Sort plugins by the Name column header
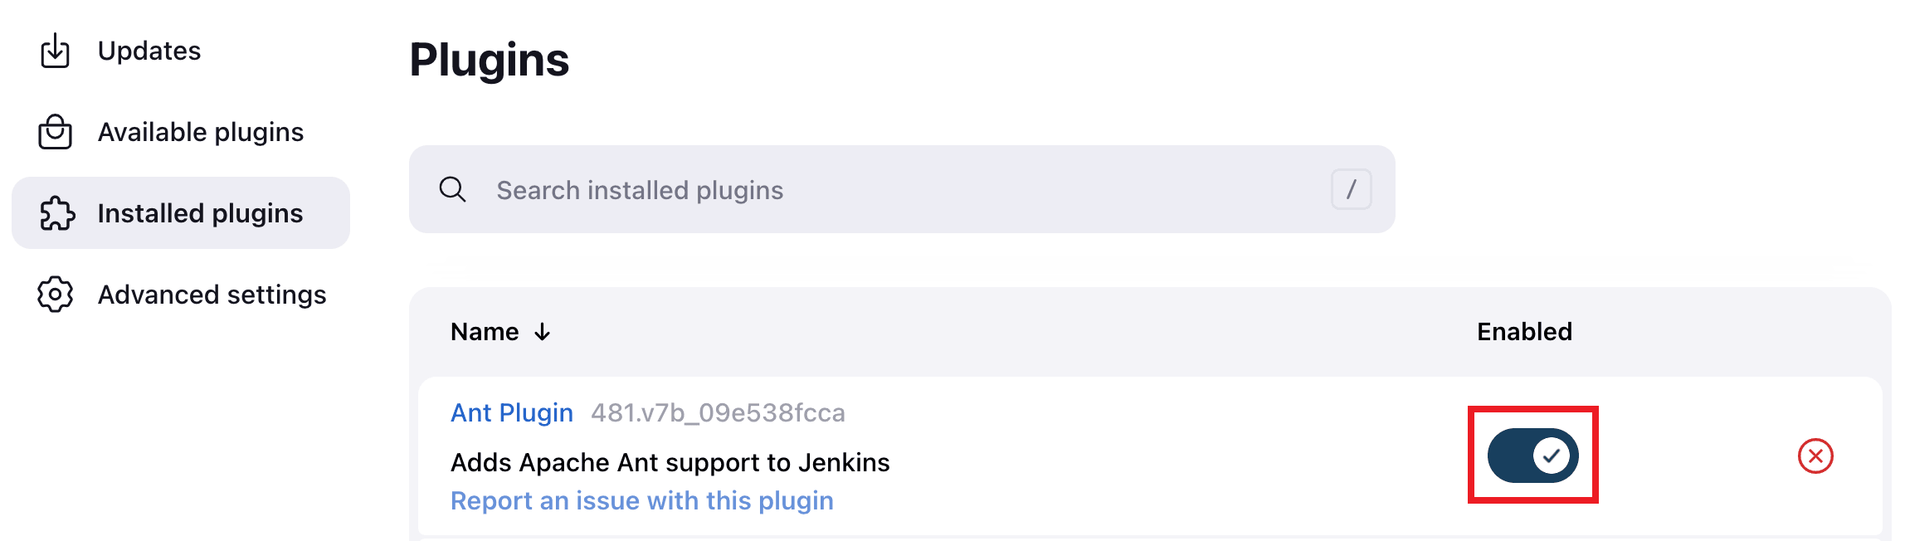 click(485, 331)
